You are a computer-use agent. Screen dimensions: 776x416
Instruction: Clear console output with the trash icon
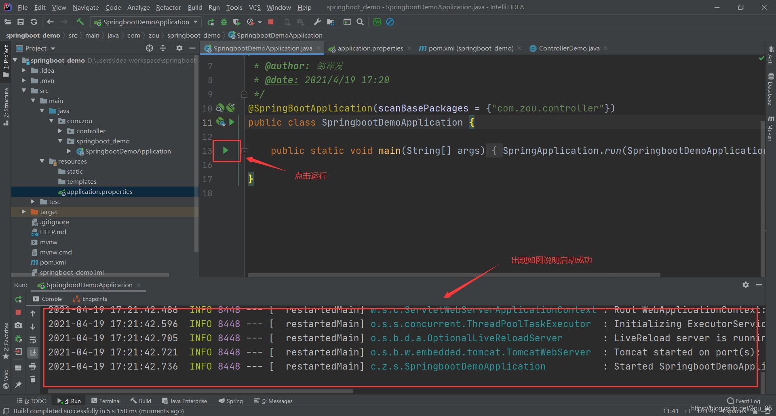click(x=33, y=379)
